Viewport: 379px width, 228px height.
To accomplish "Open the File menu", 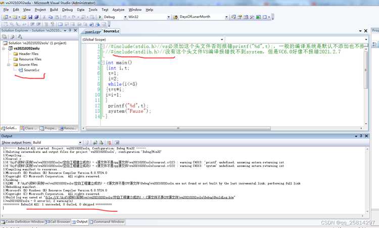I will pyautogui.click(x=6, y=10).
